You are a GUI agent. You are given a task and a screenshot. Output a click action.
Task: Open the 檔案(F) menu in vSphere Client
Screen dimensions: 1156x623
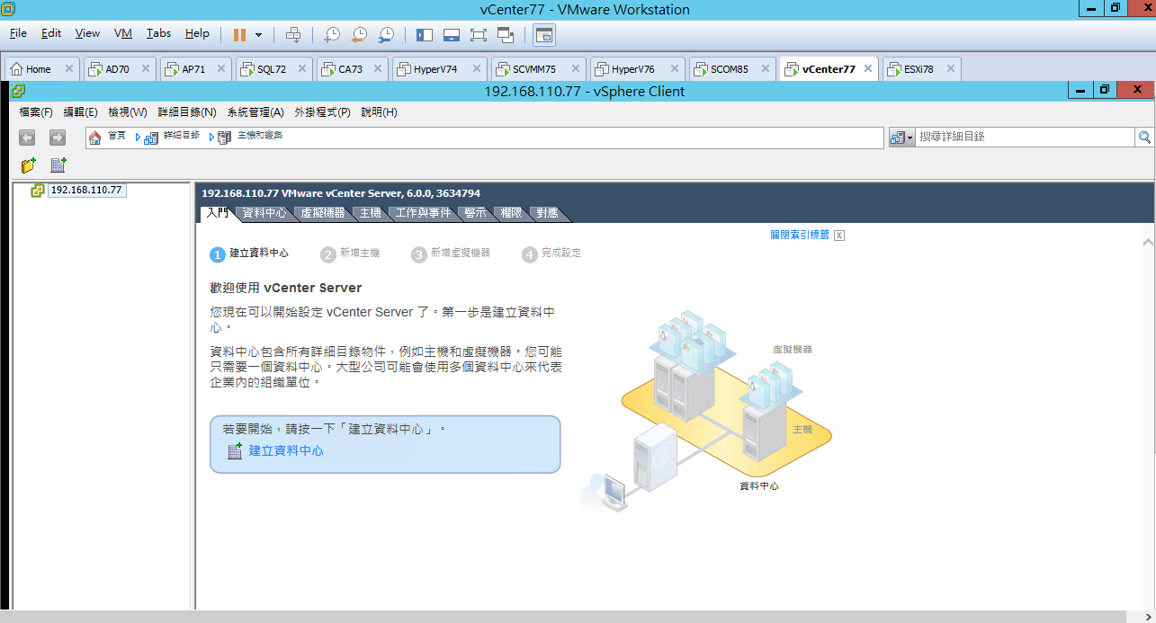[x=36, y=112]
